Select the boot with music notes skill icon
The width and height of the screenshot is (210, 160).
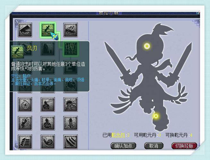pyautogui.click(x=71, y=30)
